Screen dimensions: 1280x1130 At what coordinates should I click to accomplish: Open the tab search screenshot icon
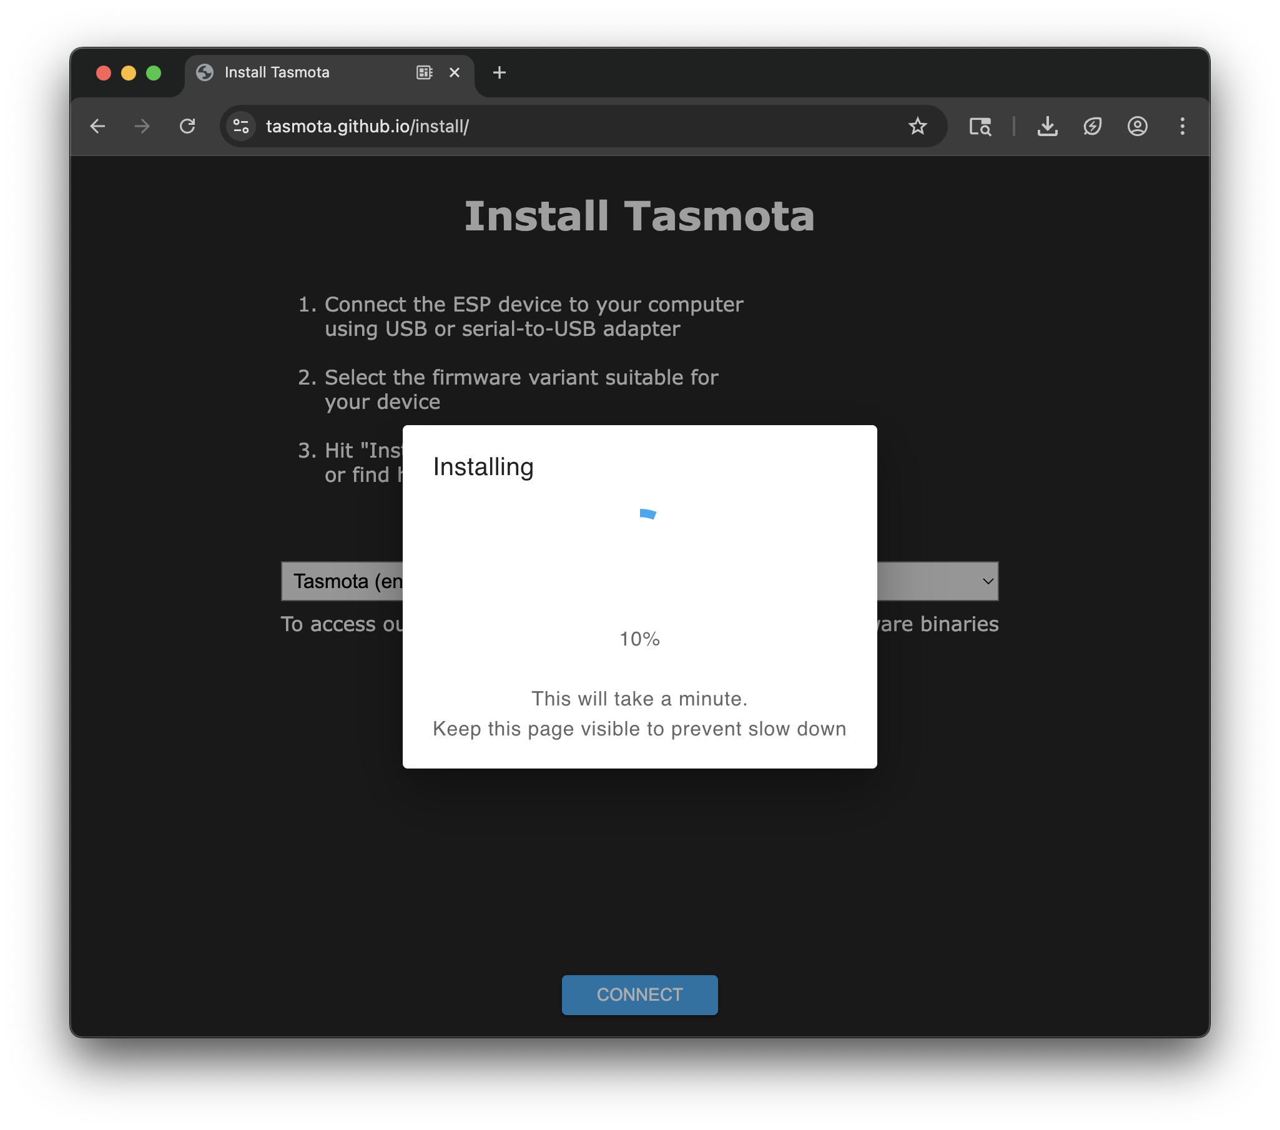point(980,127)
